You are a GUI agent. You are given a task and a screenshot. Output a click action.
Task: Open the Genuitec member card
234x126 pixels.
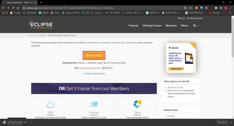click(x=94, y=108)
